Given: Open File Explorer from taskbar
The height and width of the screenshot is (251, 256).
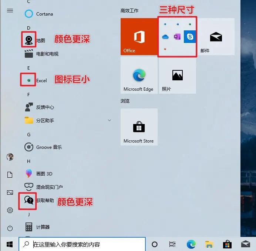Looking at the screenshot, I should [209, 244].
